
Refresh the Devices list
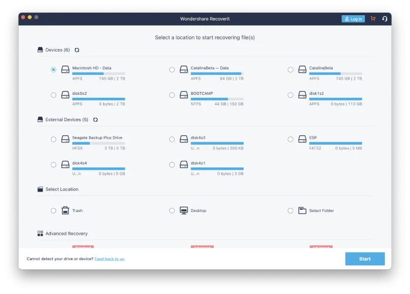coord(77,50)
